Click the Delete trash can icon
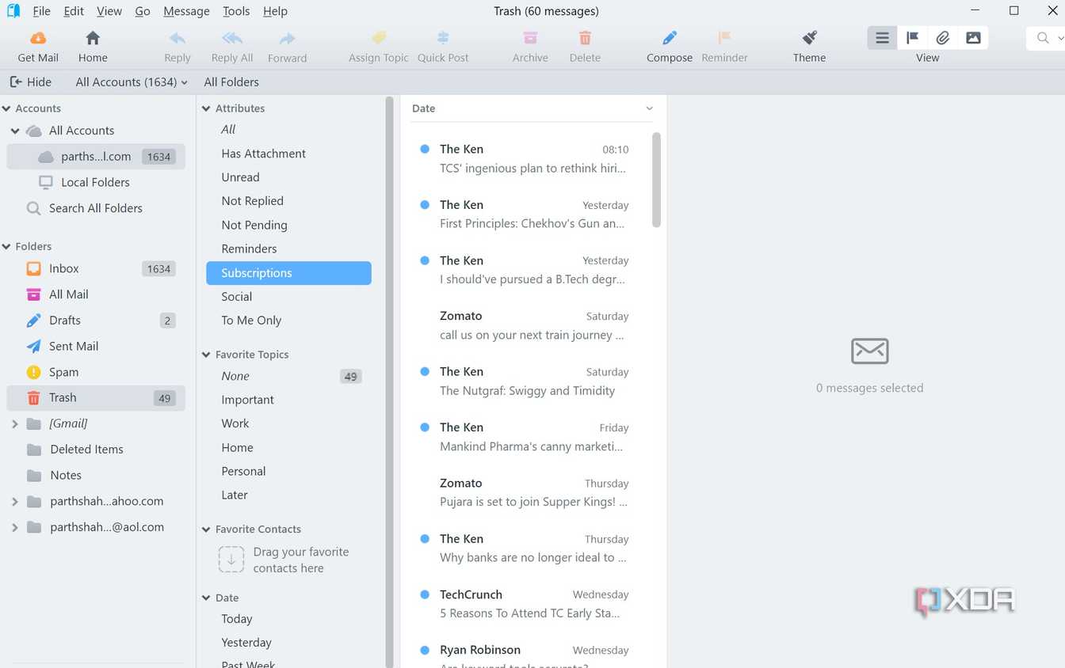The width and height of the screenshot is (1065, 668). [585, 38]
